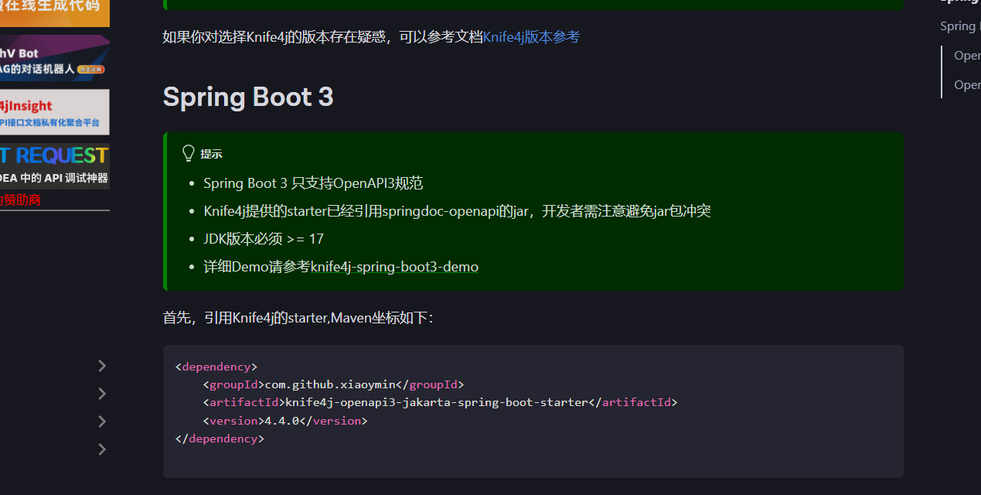Click the lightbulb tip icon beside 提示
Screen dimensions: 981x495
[x=188, y=153]
